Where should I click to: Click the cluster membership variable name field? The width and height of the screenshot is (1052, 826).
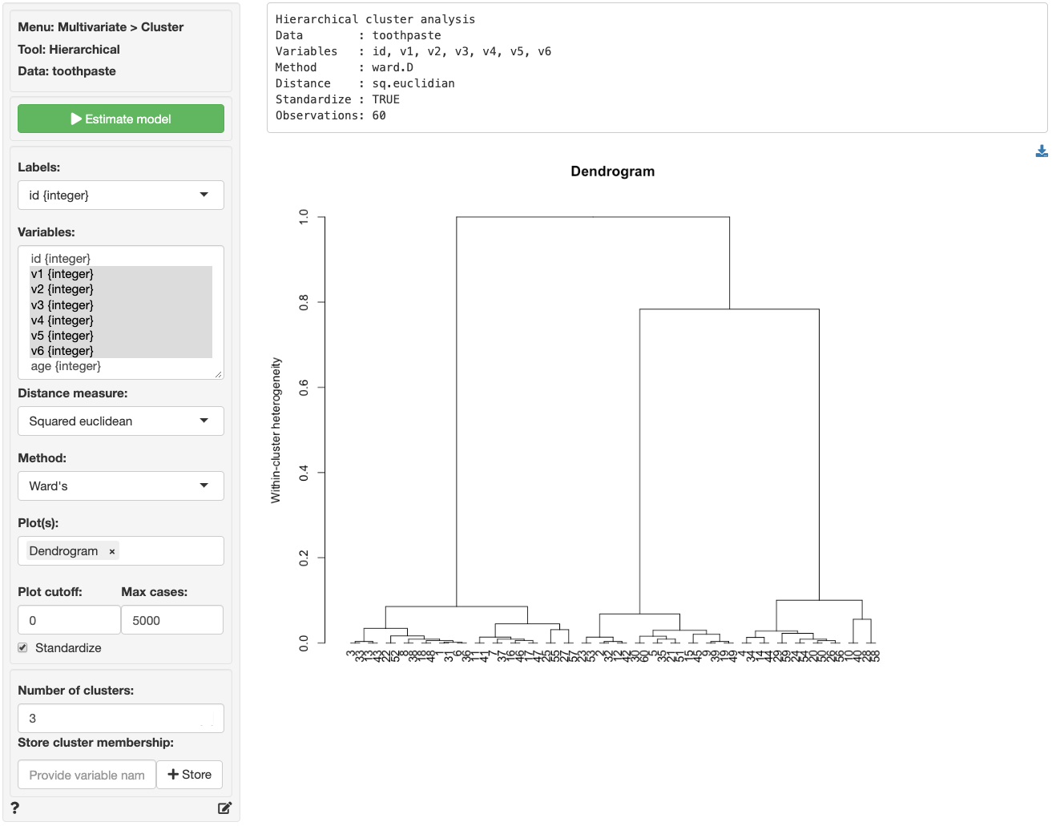pyautogui.click(x=87, y=775)
